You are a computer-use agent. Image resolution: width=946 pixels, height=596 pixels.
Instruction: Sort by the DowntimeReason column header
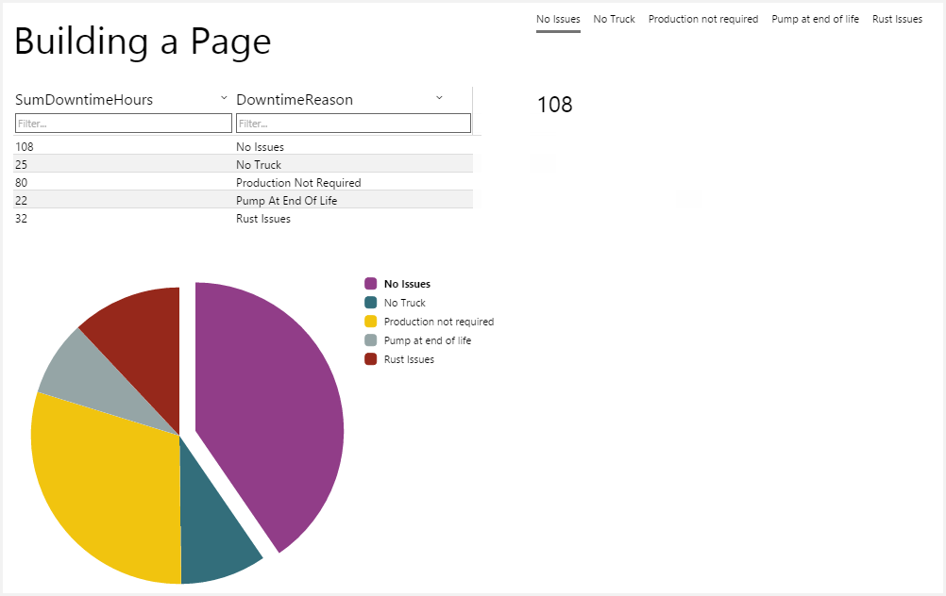pos(295,99)
